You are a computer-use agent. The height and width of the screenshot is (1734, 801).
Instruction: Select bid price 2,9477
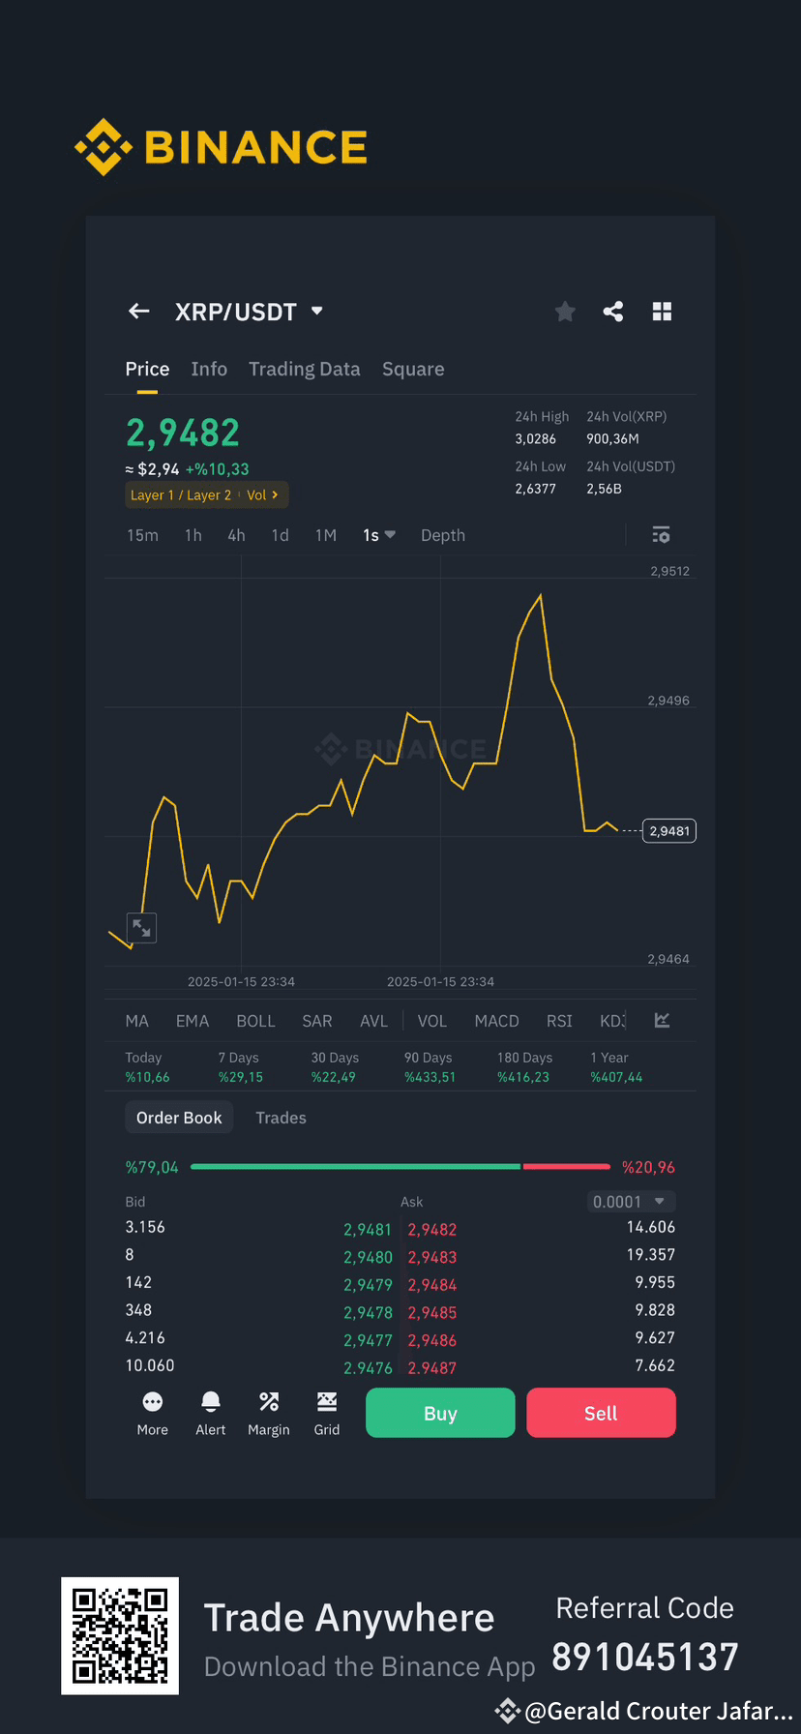coord(368,1341)
